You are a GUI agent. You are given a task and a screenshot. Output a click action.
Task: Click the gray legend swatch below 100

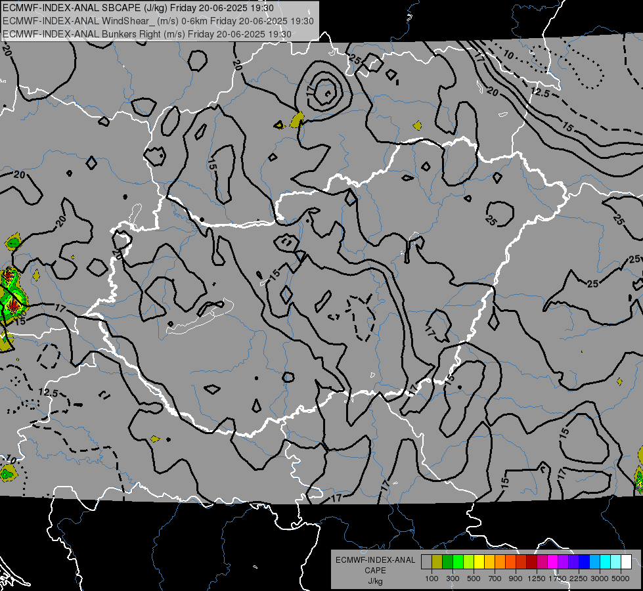click(x=426, y=562)
